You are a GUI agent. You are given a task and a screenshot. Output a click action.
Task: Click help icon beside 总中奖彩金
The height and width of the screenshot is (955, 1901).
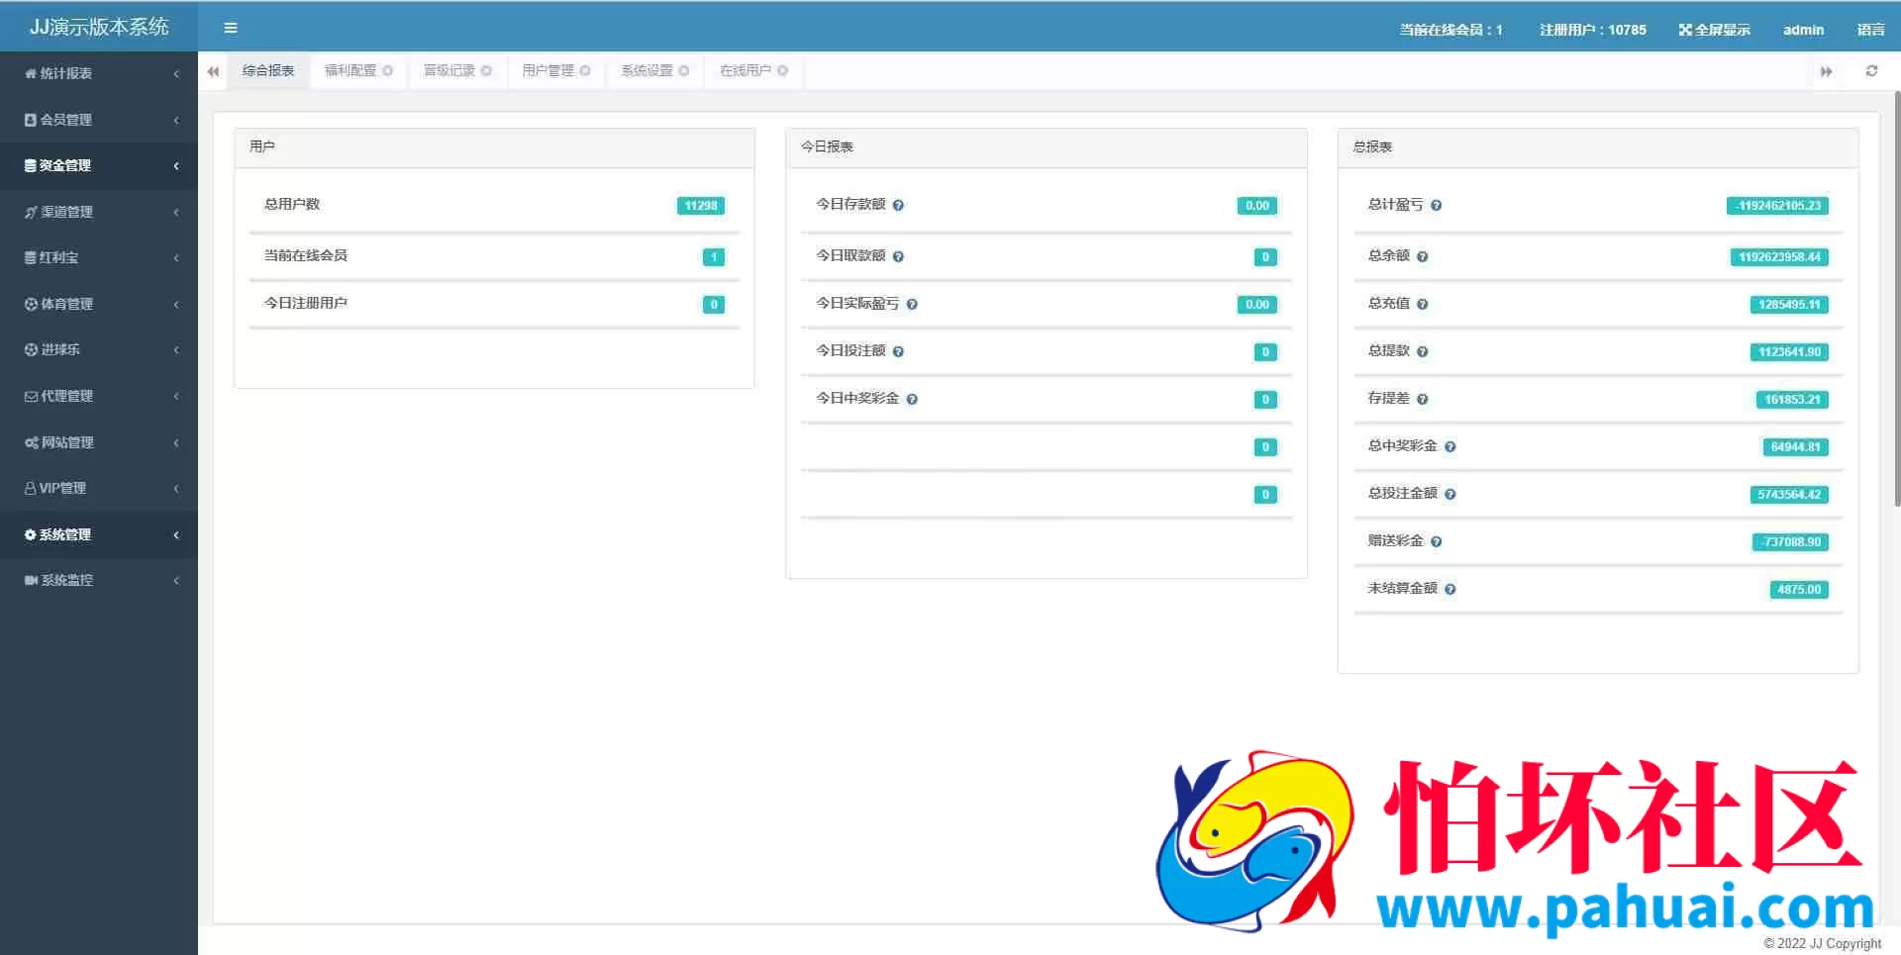click(1450, 447)
